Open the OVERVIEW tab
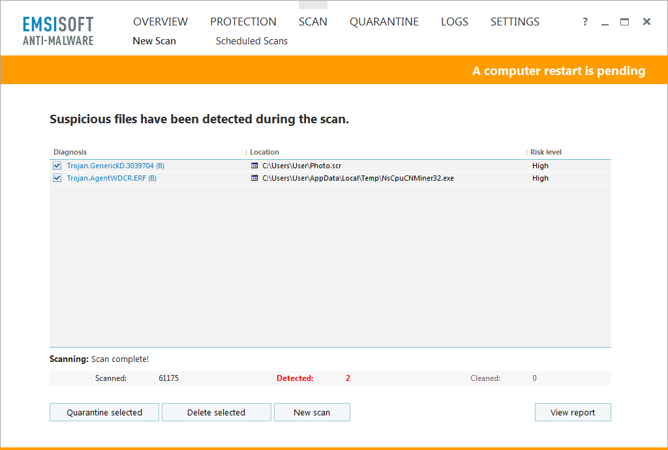 [160, 22]
